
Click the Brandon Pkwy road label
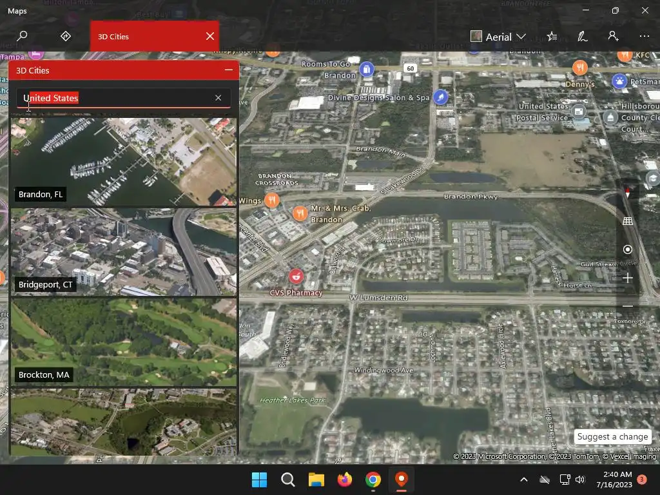click(x=471, y=197)
